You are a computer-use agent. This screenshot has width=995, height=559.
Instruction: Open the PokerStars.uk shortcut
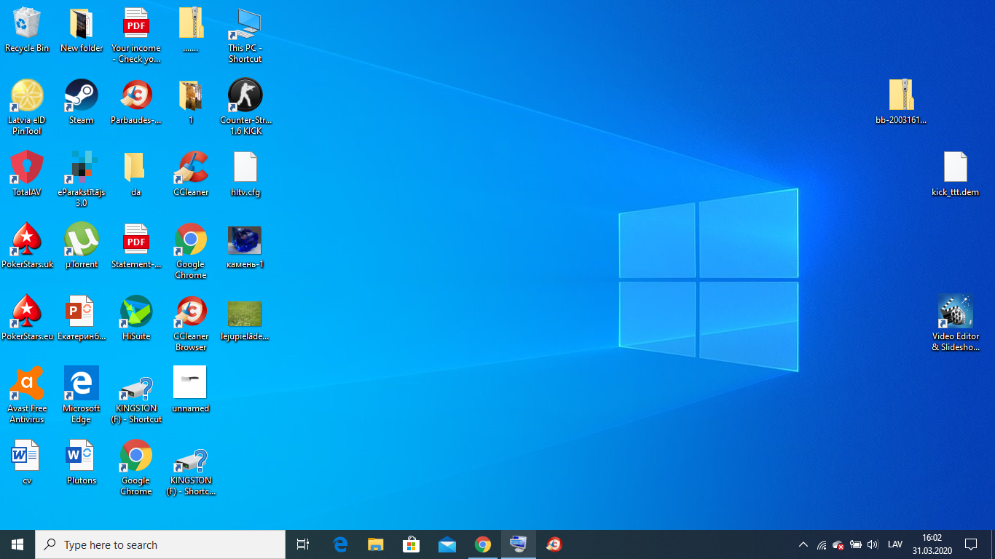[x=27, y=247]
